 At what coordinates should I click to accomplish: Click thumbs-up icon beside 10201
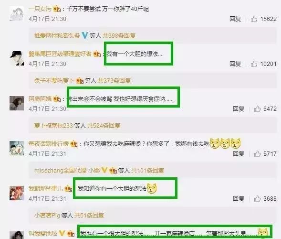254,64
